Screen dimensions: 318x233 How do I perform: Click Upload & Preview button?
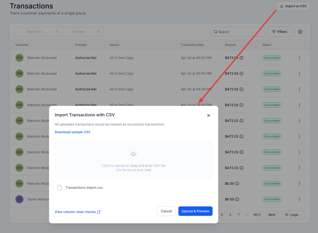pos(195,211)
